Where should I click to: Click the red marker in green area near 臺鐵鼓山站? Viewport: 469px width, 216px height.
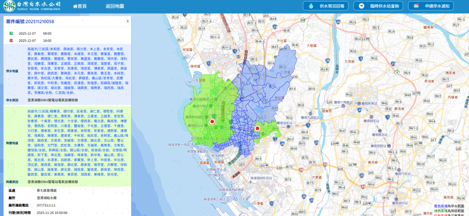[212, 121]
